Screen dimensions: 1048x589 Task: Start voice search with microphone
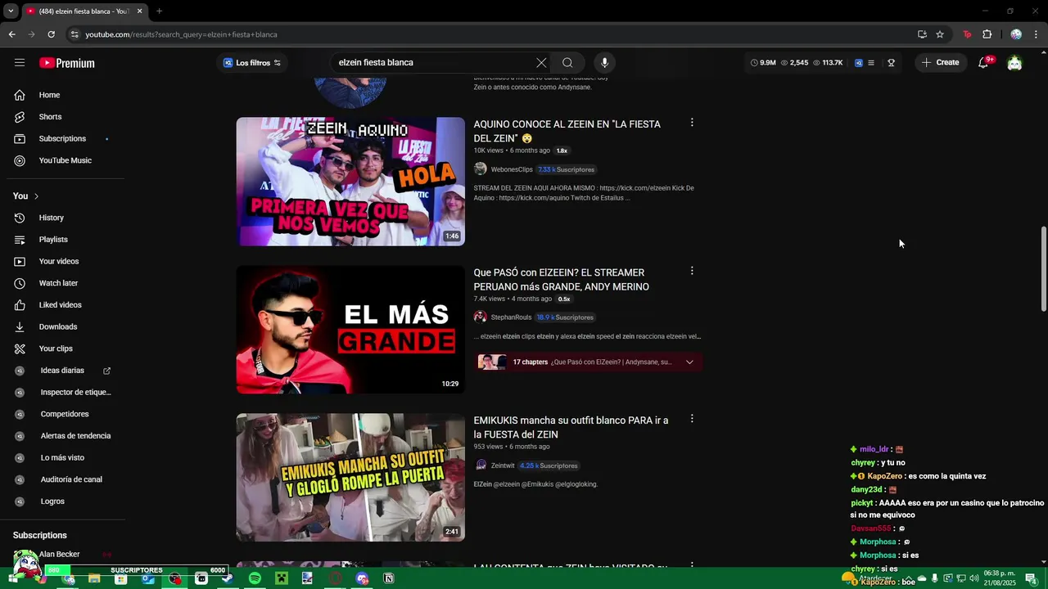coord(604,63)
